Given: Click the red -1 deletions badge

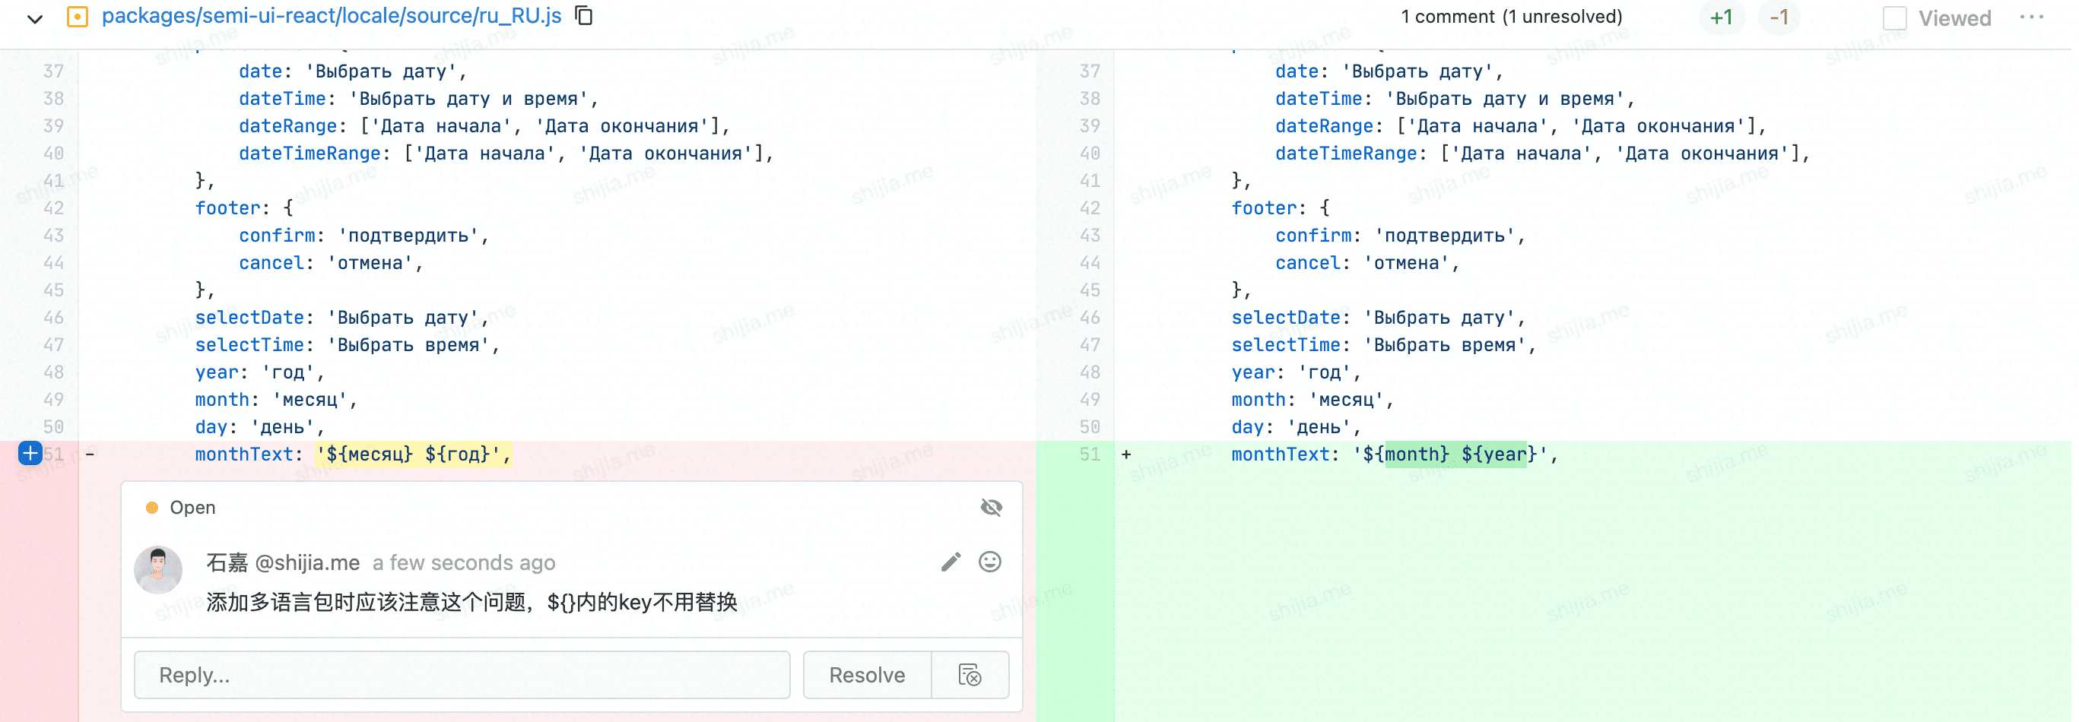Looking at the screenshot, I should 1779,17.
